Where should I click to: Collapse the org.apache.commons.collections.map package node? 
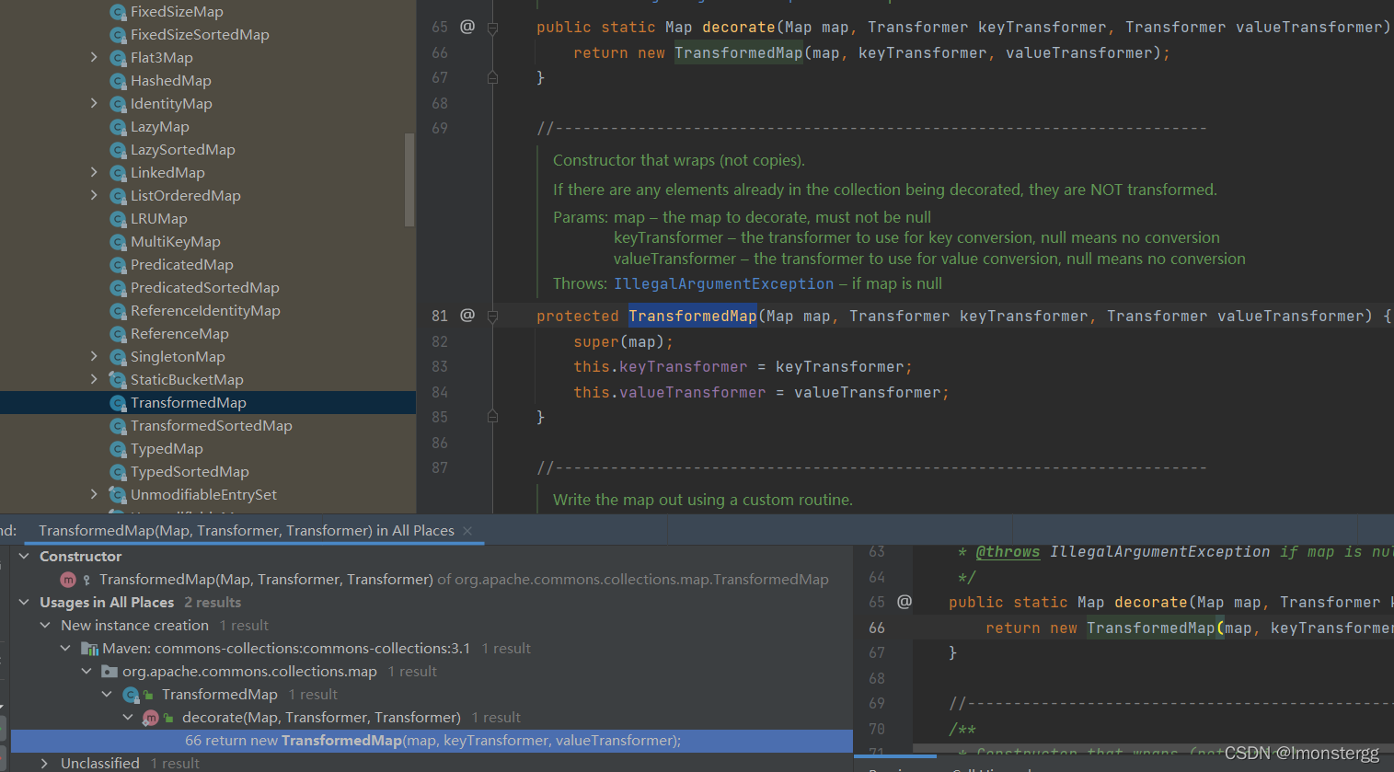(86, 671)
